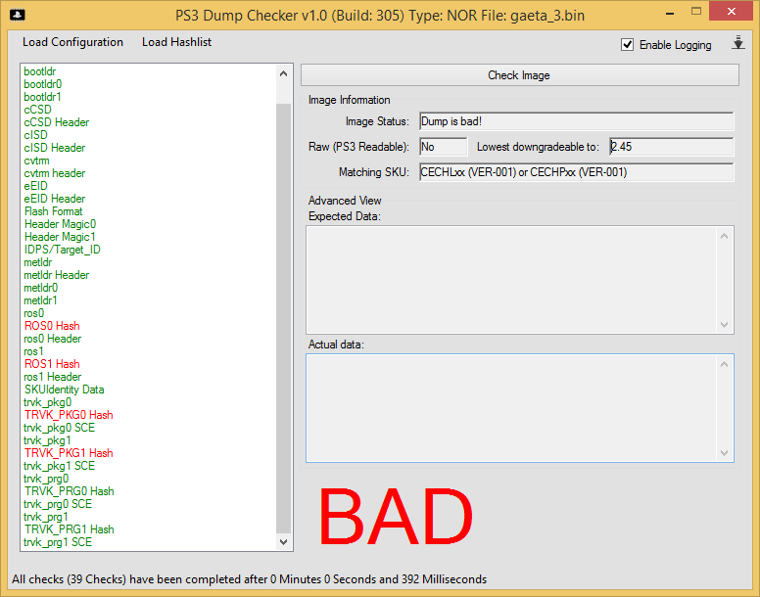760x597 pixels.
Task: Click the Lowest downgradeable to field
Action: [670, 147]
